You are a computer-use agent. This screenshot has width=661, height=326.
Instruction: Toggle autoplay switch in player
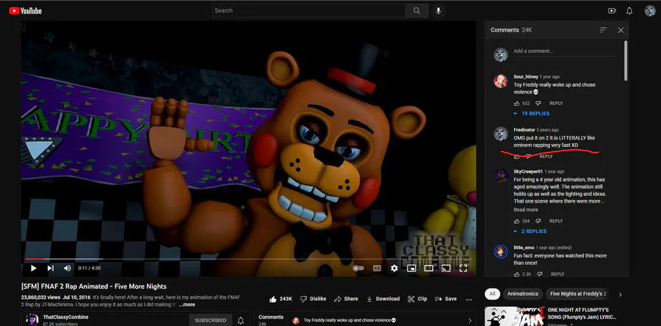pos(358,268)
